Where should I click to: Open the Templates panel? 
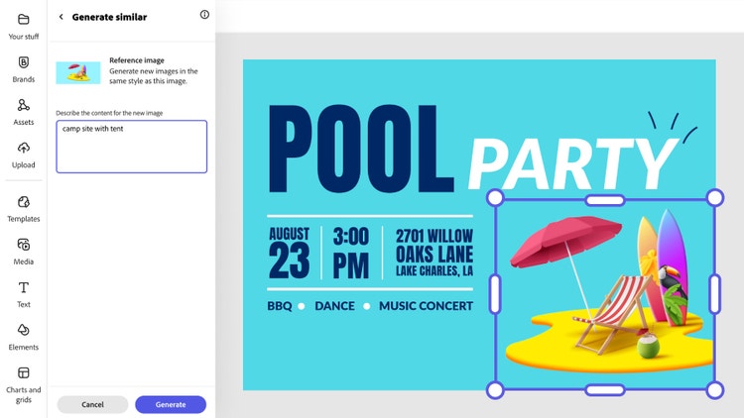(23, 202)
